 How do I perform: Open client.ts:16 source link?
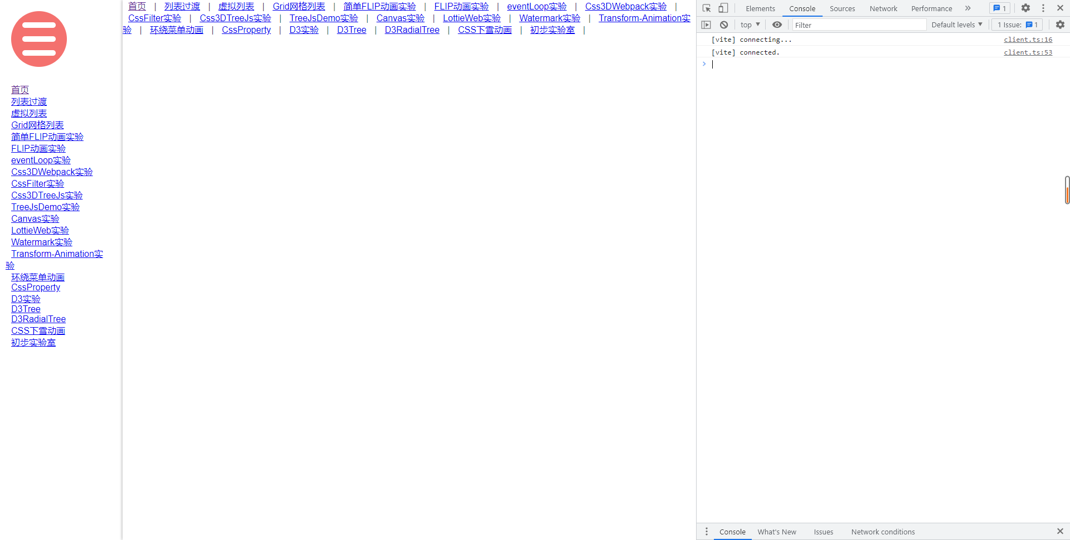1028,40
